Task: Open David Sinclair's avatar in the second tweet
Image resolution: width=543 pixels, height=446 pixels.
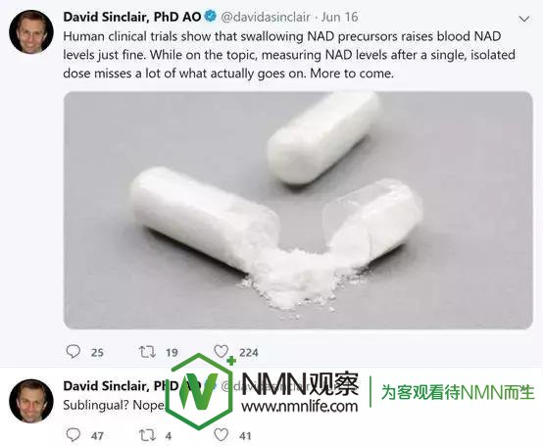Action: point(31,401)
